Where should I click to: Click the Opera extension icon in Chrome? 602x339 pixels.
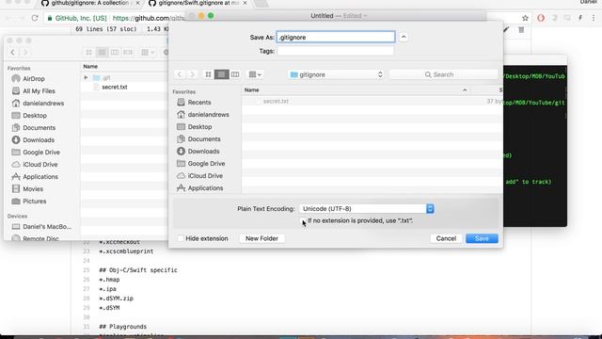click(541, 18)
